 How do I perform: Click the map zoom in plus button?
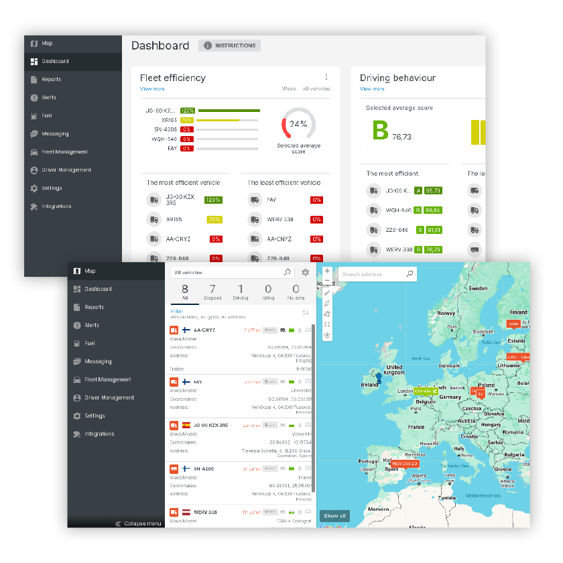327,271
